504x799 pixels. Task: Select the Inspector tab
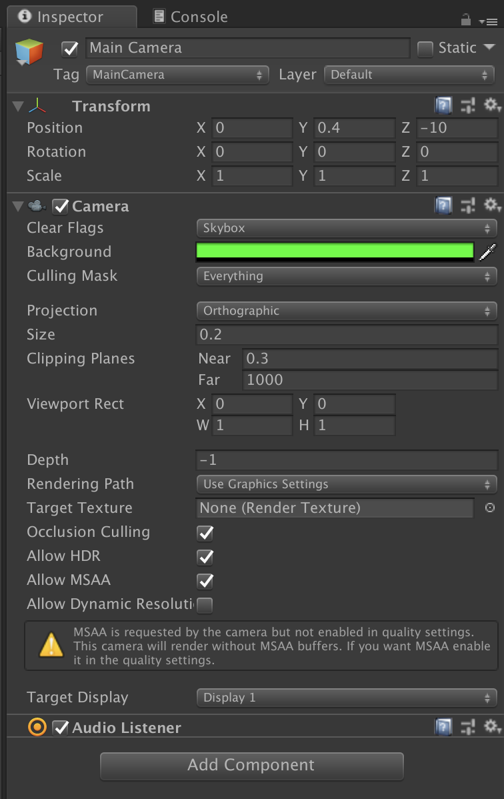point(71,17)
